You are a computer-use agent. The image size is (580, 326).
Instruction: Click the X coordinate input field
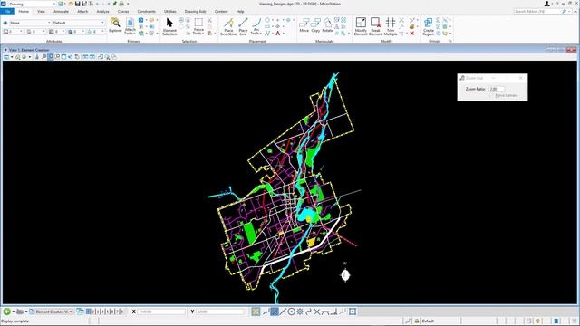point(161,312)
